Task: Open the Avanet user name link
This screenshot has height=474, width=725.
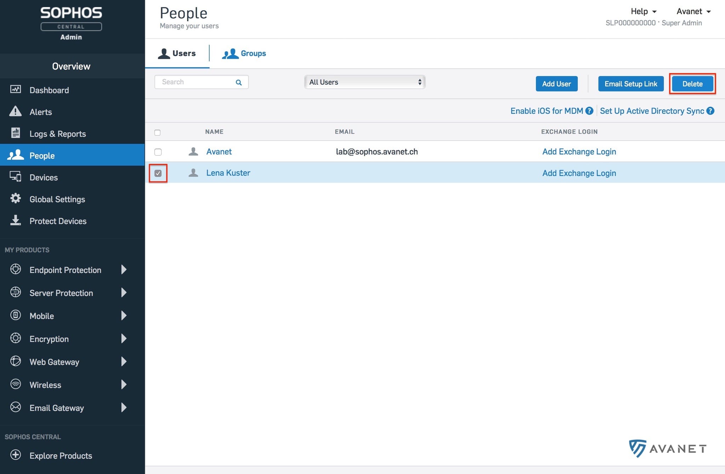Action: click(x=219, y=152)
